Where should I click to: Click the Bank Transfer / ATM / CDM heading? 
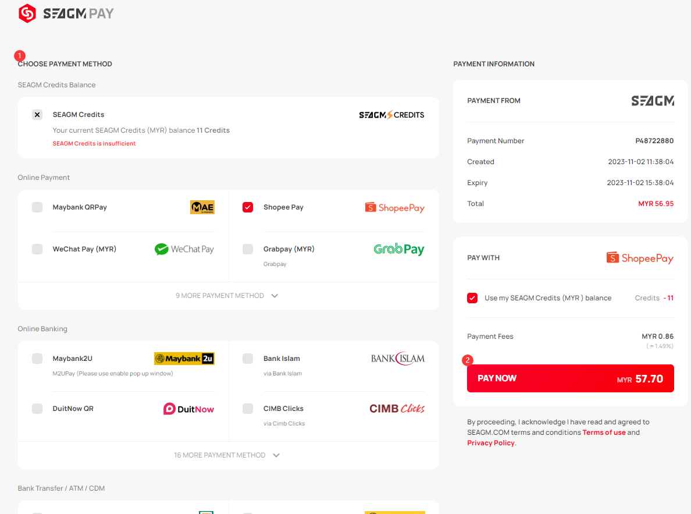point(61,488)
